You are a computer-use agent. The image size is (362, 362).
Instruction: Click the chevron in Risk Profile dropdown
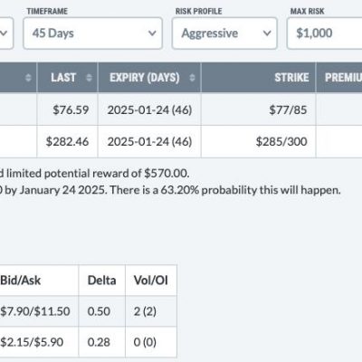pos(267,33)
